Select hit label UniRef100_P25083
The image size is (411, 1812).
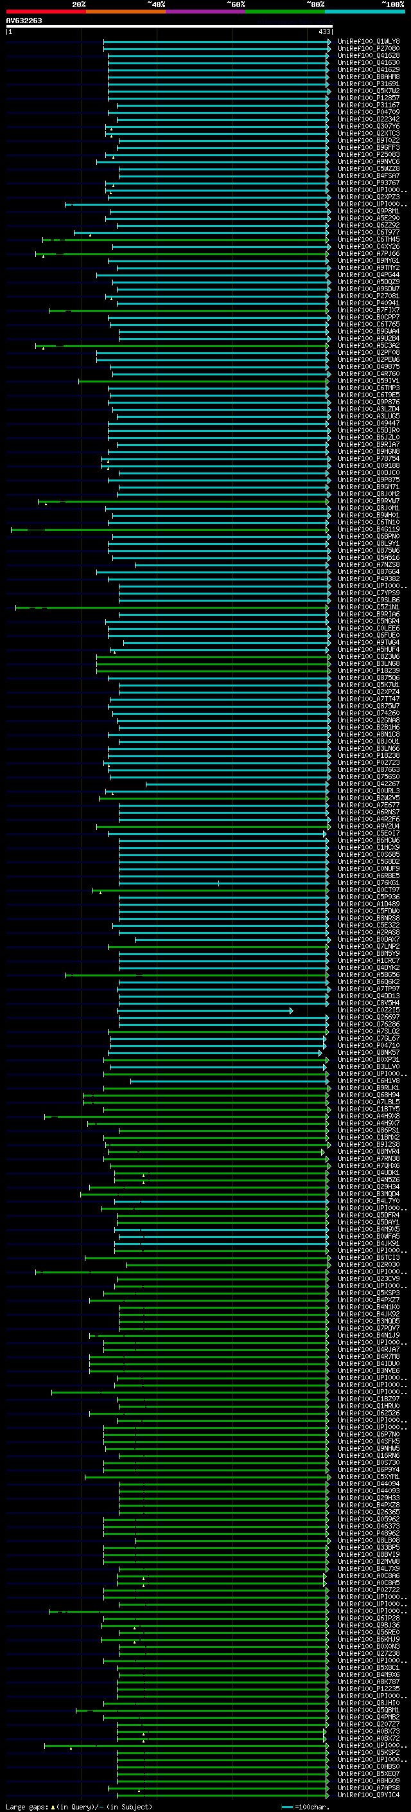click(x=369, y=155)
